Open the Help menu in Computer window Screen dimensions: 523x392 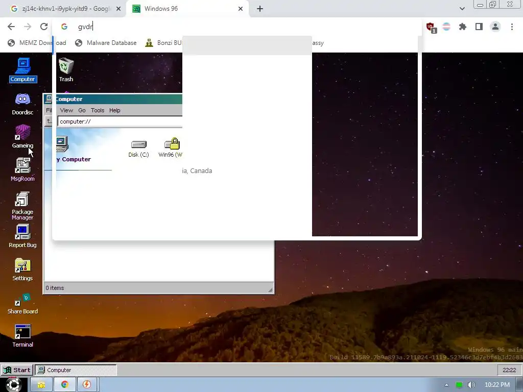pos(115,110)
